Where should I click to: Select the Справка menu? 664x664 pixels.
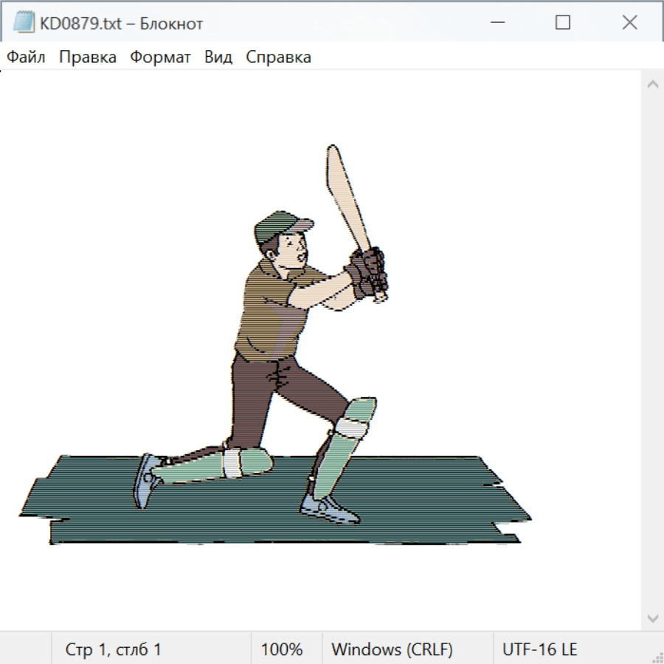[278, 58]
